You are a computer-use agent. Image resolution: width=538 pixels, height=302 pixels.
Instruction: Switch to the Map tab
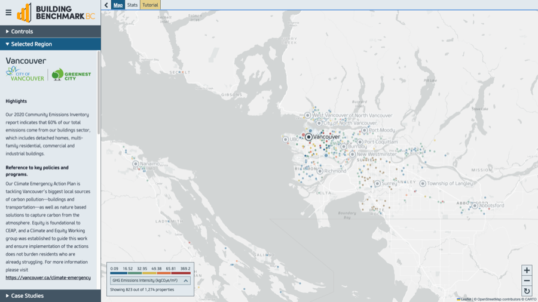[x=118, y=5]
